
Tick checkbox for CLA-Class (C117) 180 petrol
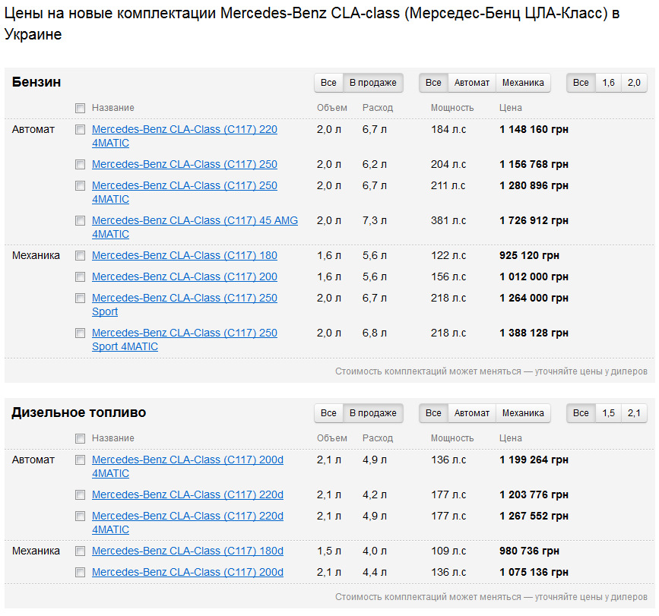click(x=80, y=255)
